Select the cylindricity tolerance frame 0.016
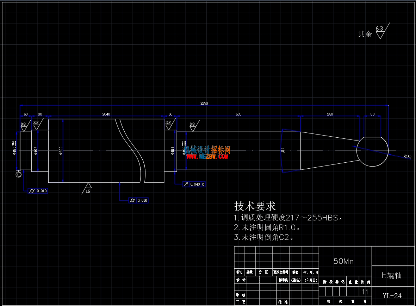The image size is (416, 306). 138,200
